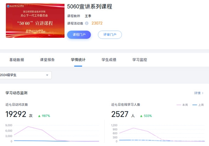This screenshot has width=209, height=146.
Task: Click the course cover thumbnail image
Action: (35, 21)
